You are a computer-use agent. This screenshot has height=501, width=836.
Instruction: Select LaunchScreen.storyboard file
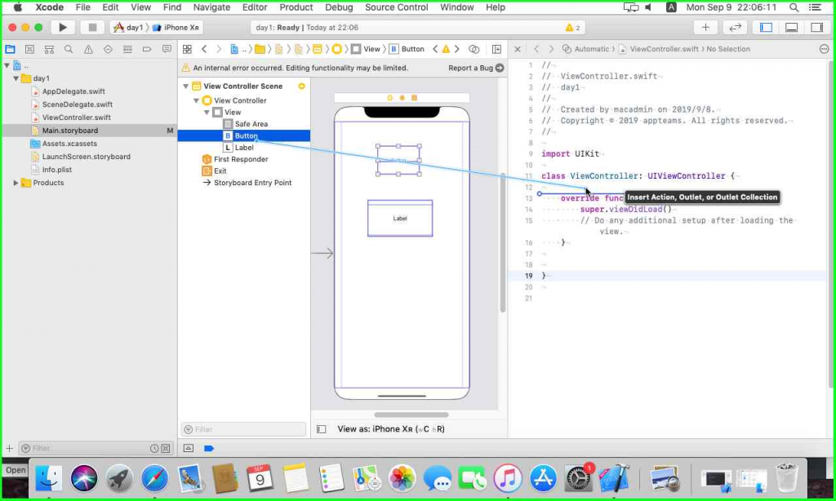coord(86,157)
